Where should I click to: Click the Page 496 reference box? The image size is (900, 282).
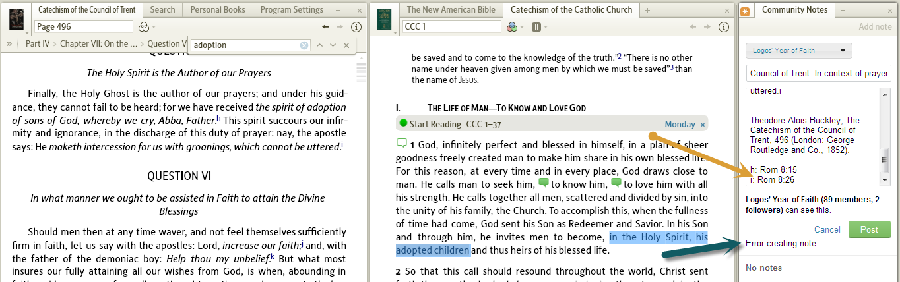click(x=84, y=27)
